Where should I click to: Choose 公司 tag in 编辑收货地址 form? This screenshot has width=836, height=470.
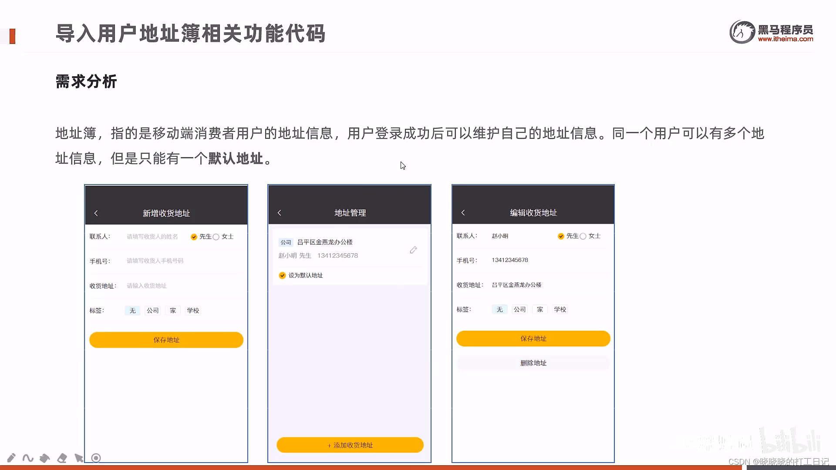point(519,309)
